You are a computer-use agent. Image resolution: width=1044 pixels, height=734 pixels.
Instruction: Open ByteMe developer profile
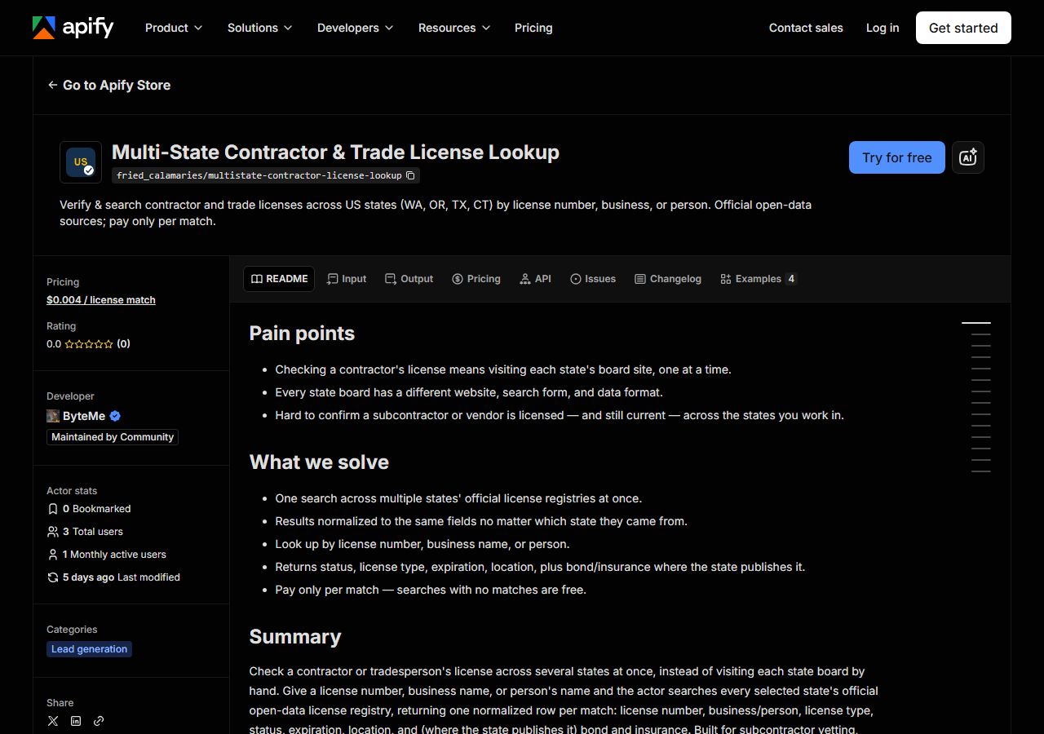[x=84, y=416]
